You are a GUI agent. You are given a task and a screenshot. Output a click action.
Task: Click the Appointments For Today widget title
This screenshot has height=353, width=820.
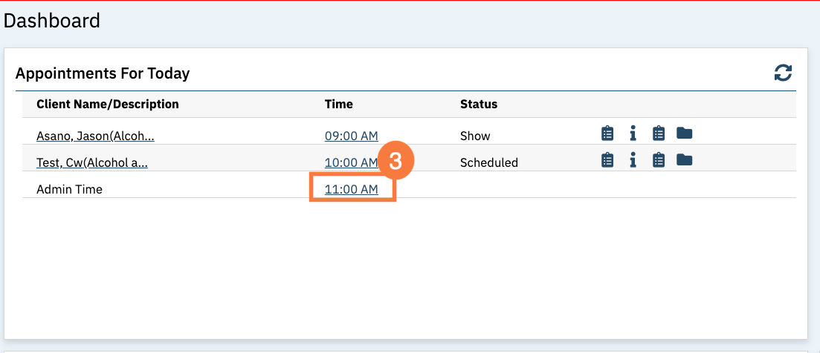103,73
